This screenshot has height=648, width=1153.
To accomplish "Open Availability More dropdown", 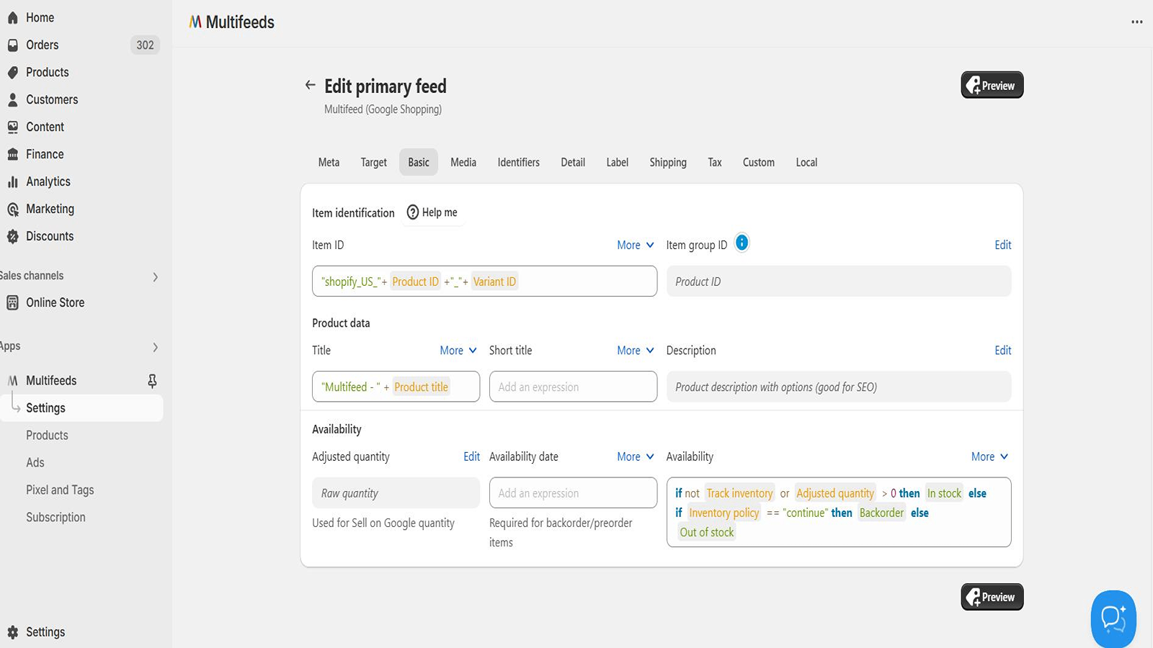I will [990, 456].
